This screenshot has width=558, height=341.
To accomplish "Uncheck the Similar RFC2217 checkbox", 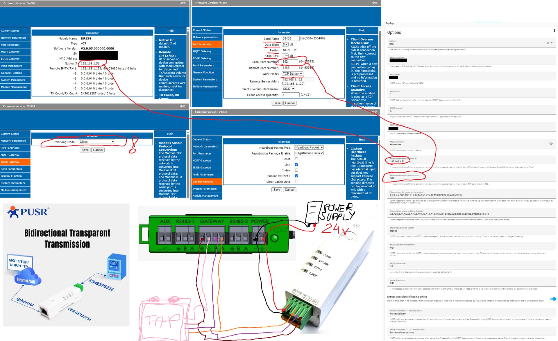I will pyautogui.click(x=296, y=176).
